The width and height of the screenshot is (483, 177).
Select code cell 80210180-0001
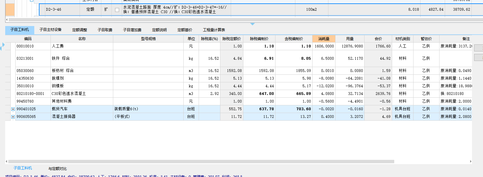pyautogui.click(x=33, y=94)
